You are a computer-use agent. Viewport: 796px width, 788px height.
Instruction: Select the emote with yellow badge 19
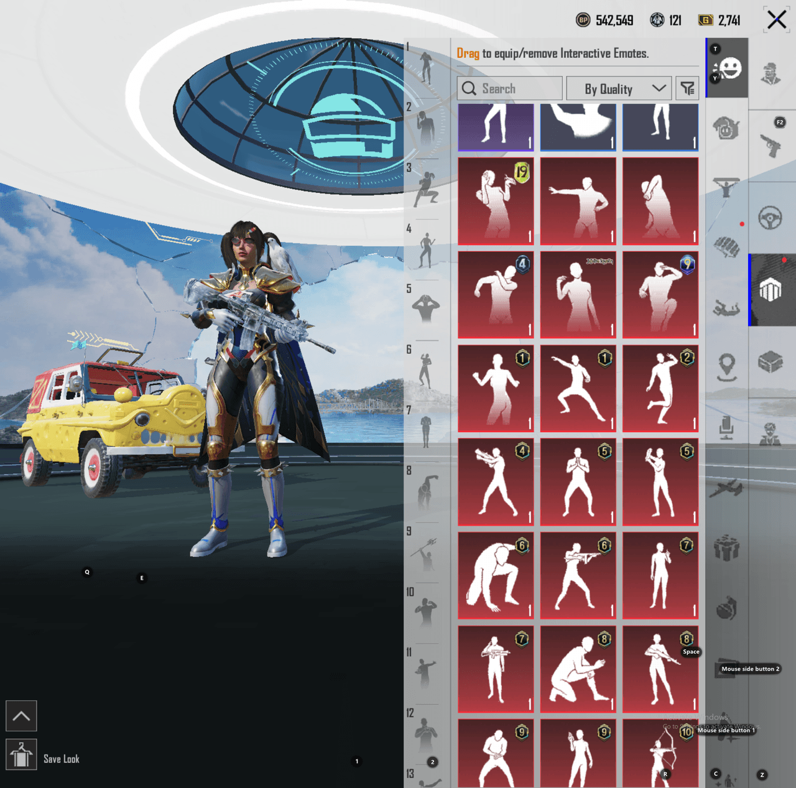coord(496,201)
